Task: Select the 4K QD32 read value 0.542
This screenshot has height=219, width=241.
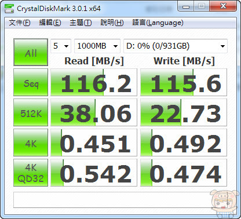Action: [94, 173]
